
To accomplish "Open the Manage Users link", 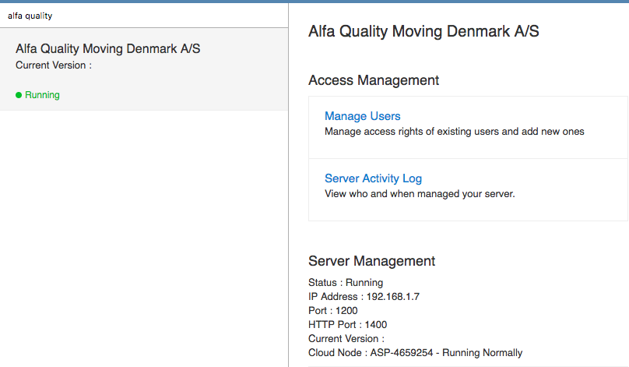I will tap(362, 116).
